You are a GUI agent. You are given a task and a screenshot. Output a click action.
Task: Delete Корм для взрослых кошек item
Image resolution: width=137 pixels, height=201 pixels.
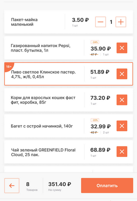[122, 100]
